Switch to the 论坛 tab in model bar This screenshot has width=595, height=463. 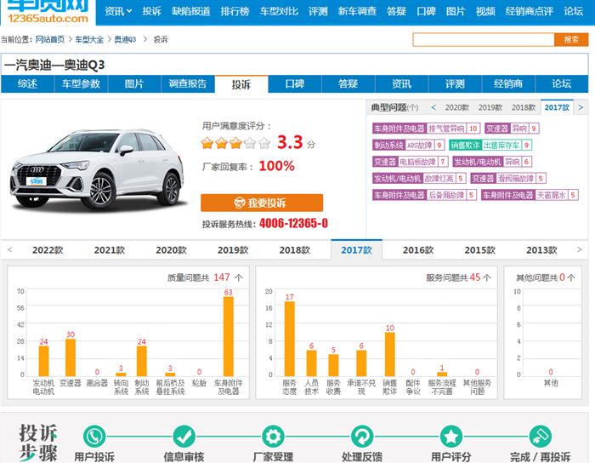pyautogui.click(x=562, y=83)
